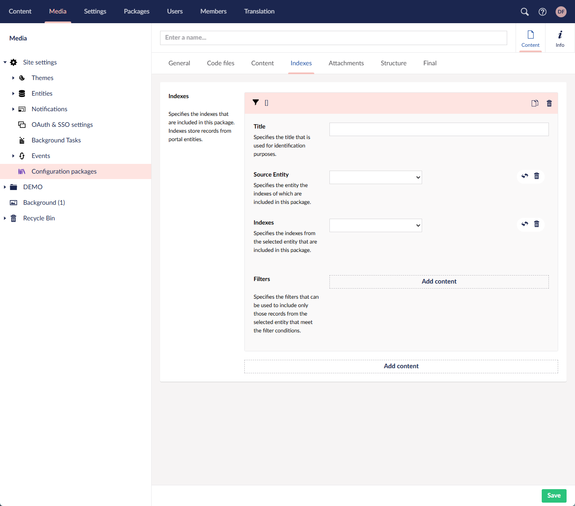The image size is (575, 506).
Task: Switch to the Final tab
Action: [430, 63]
